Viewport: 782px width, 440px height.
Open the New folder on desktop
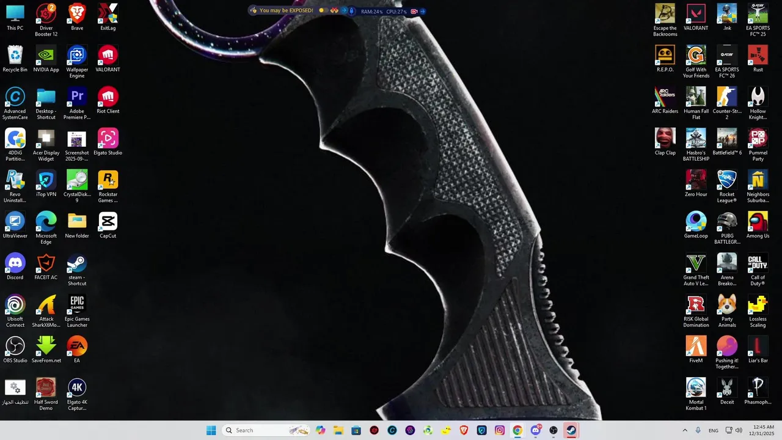77,226
